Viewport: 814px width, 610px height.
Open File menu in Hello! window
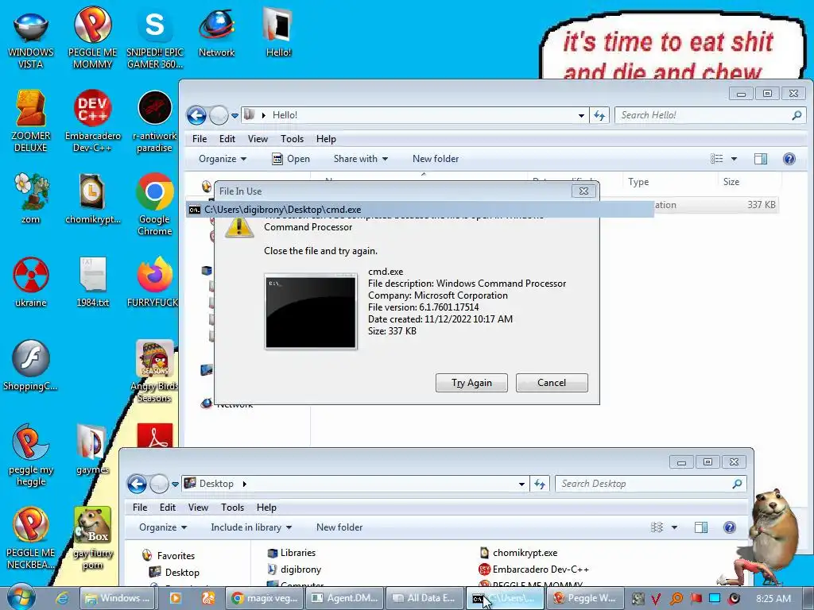200,139
